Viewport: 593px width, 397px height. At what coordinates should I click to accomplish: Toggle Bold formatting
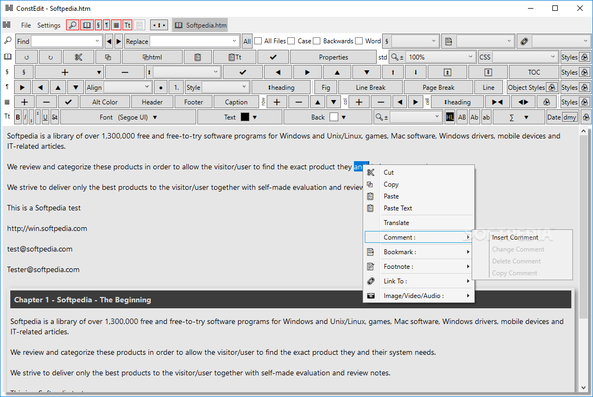pos(18,117)
